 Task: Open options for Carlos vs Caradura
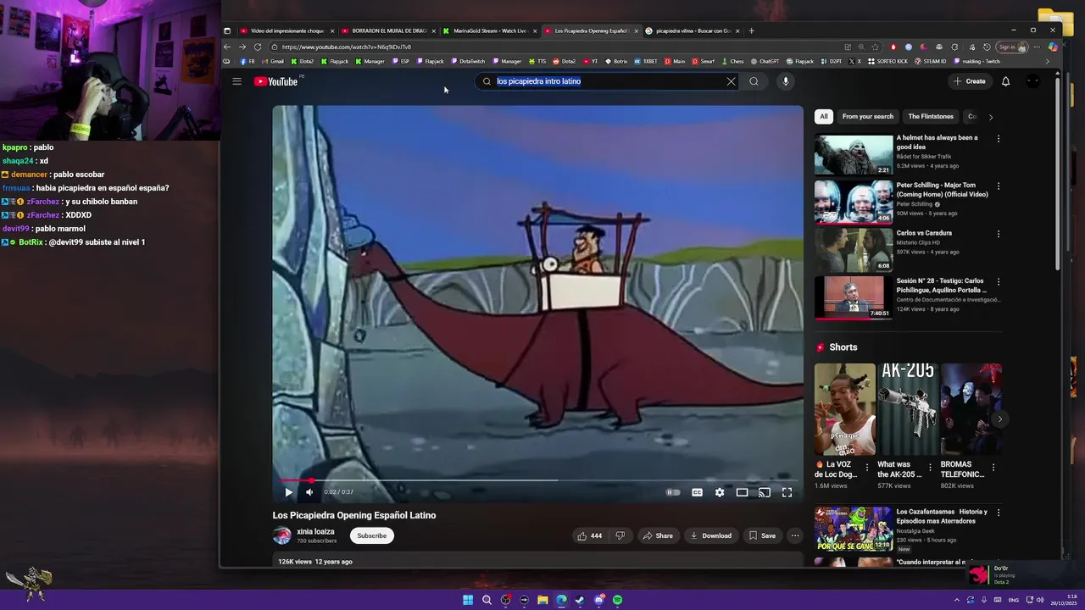[998, 233]
